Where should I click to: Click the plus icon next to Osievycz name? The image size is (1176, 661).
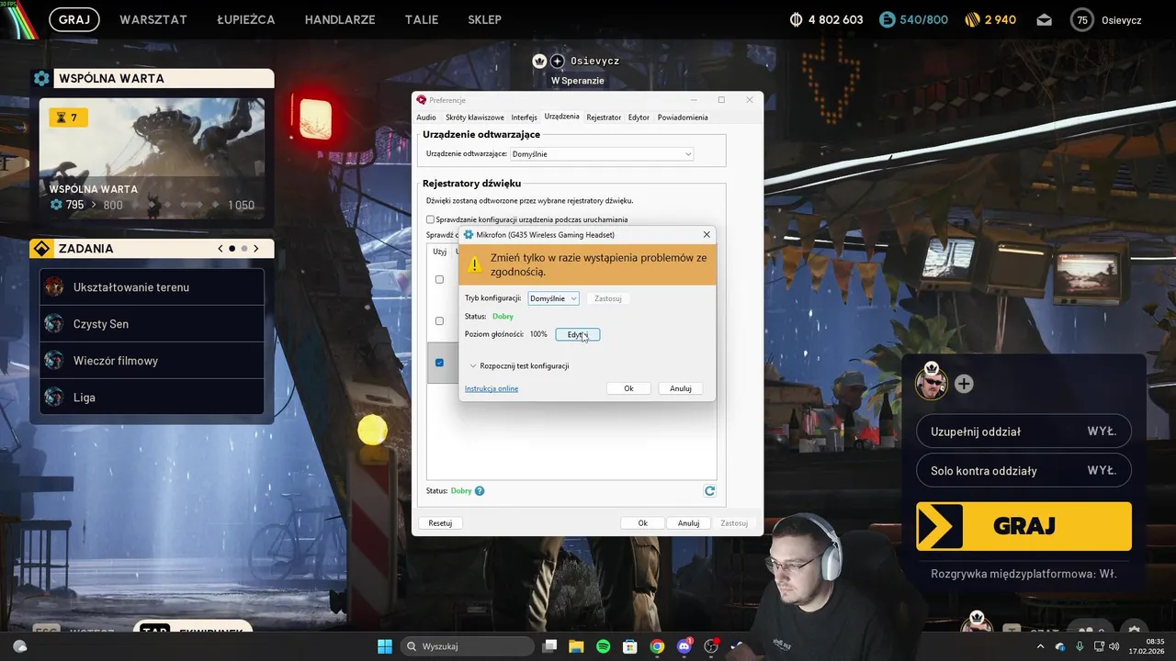point(557,61)
